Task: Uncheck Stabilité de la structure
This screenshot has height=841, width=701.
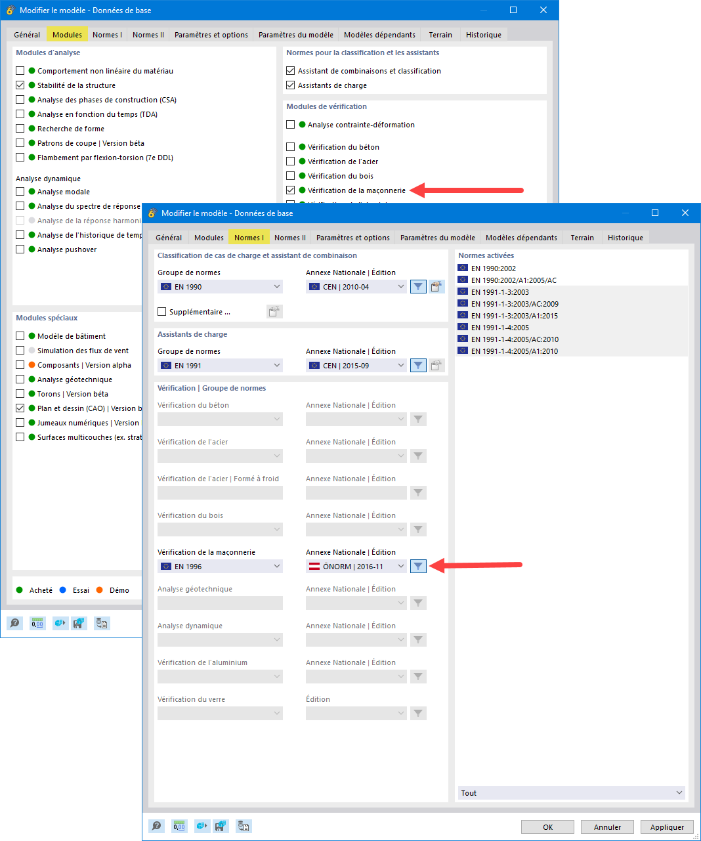Action: tap(20, 85)
